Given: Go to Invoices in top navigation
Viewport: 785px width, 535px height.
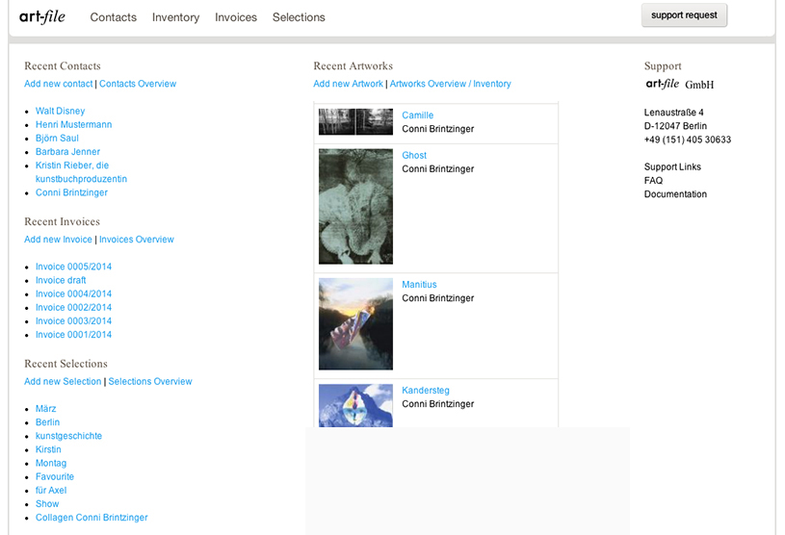Looking at the screenshot, I should [x=236, y=17].
